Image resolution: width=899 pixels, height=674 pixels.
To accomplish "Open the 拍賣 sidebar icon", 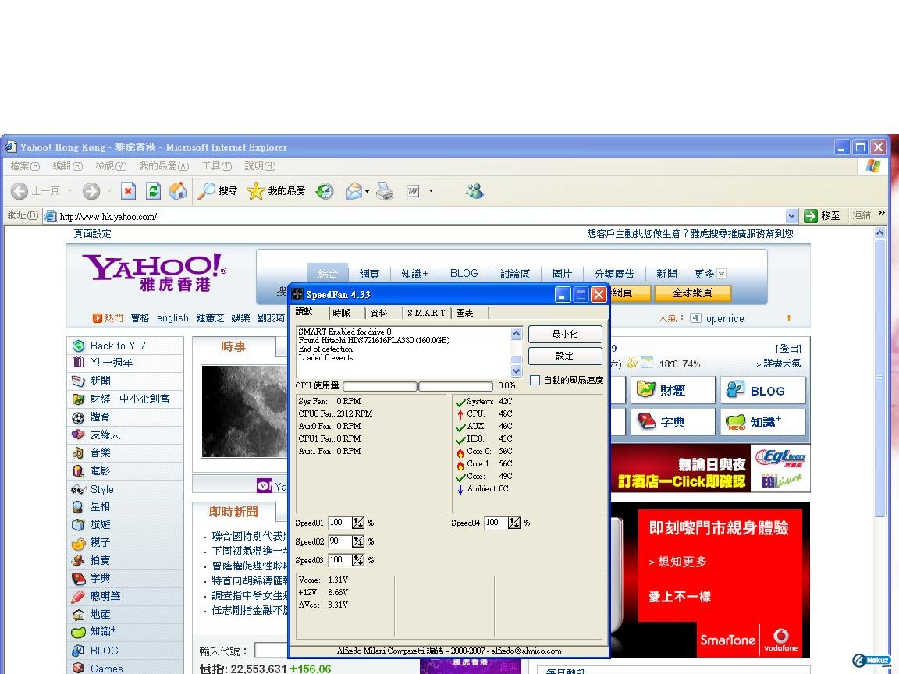I will tap(78, 561).
